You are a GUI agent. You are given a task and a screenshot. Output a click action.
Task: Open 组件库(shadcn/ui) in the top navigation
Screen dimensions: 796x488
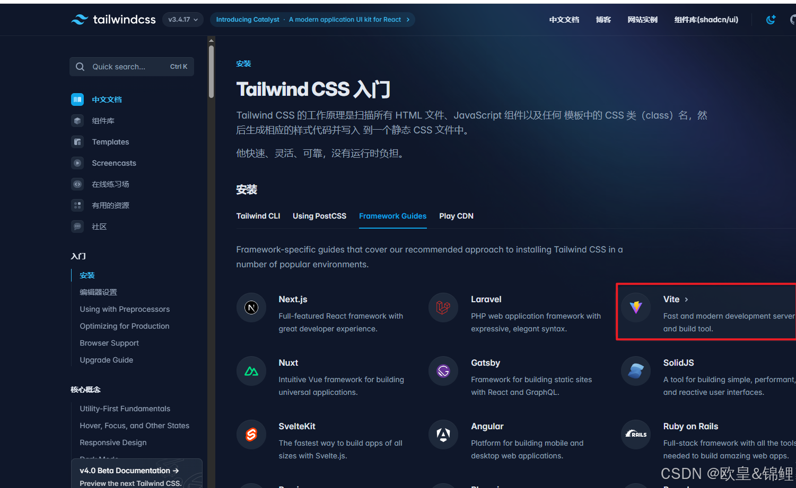pyautogui.click(x=706, y=20)
